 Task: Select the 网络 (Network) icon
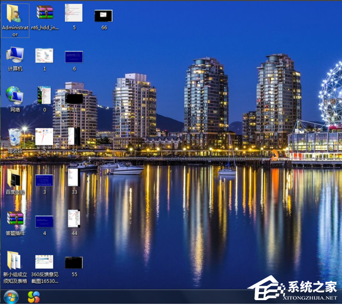point(15,96)
